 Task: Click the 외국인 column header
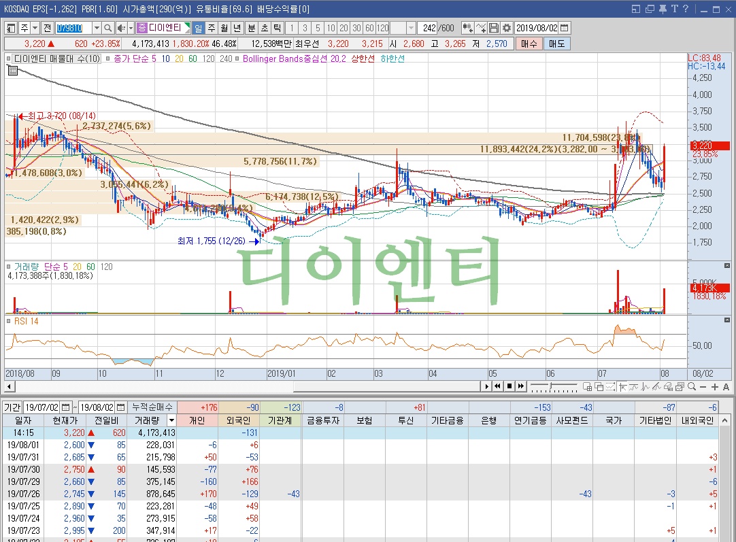pyautogui.click(x=239, y=420)
